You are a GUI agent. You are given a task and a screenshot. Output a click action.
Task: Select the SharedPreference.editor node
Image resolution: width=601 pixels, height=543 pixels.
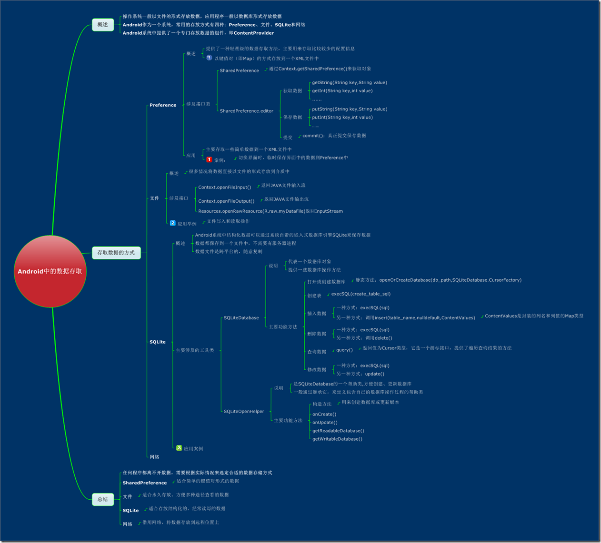247,111
